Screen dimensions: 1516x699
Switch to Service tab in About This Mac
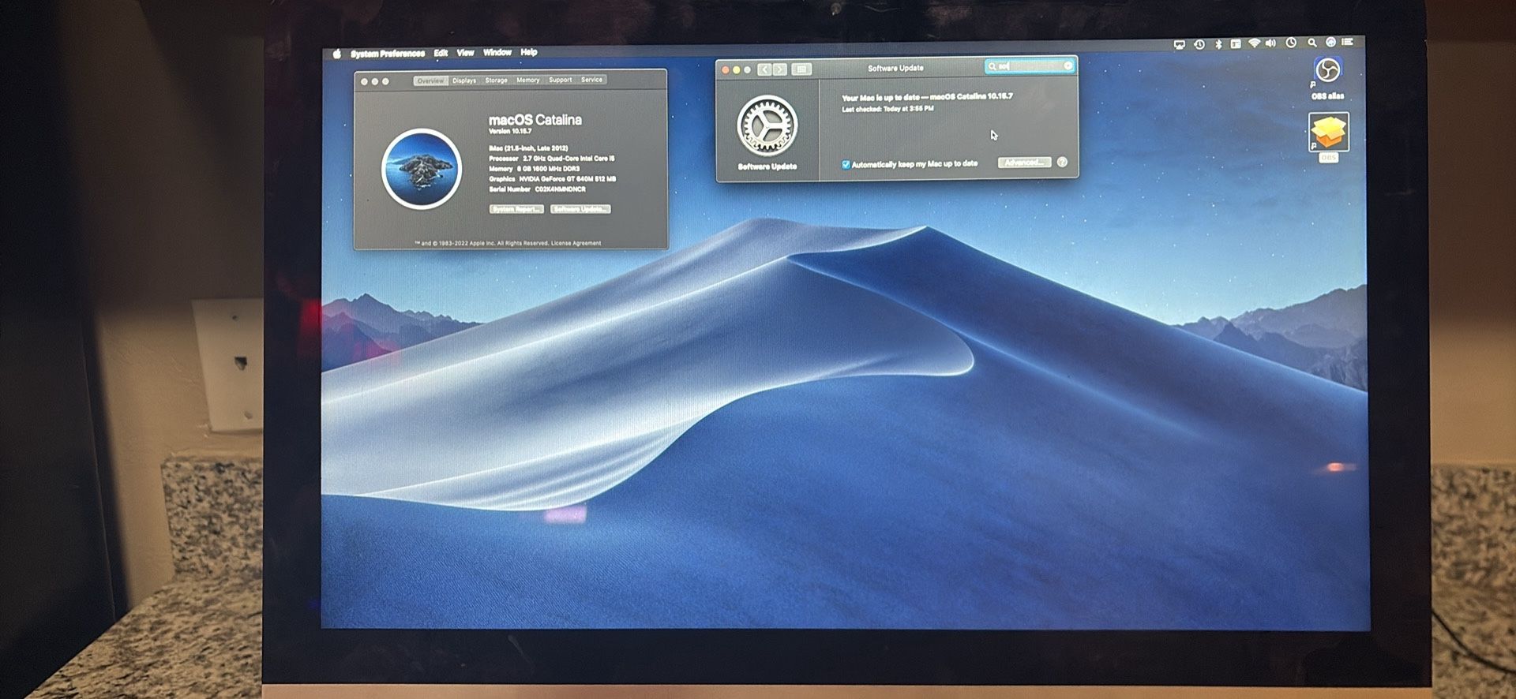click(591, 80)
